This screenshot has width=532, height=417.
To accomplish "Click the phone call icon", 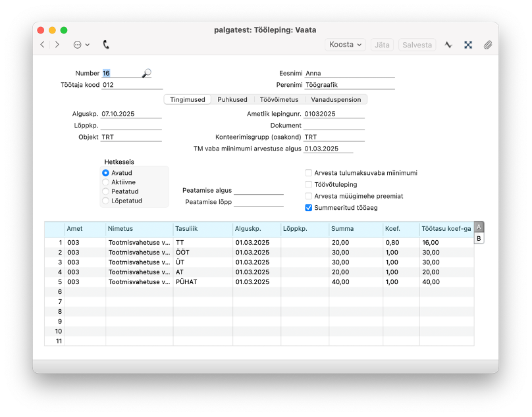I will (106, 45).
